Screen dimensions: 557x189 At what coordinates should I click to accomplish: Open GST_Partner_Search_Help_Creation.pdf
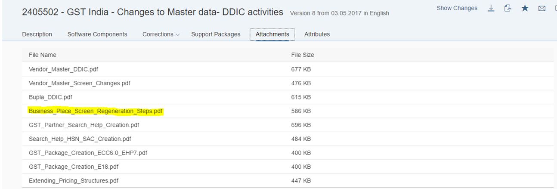point(84,125)
